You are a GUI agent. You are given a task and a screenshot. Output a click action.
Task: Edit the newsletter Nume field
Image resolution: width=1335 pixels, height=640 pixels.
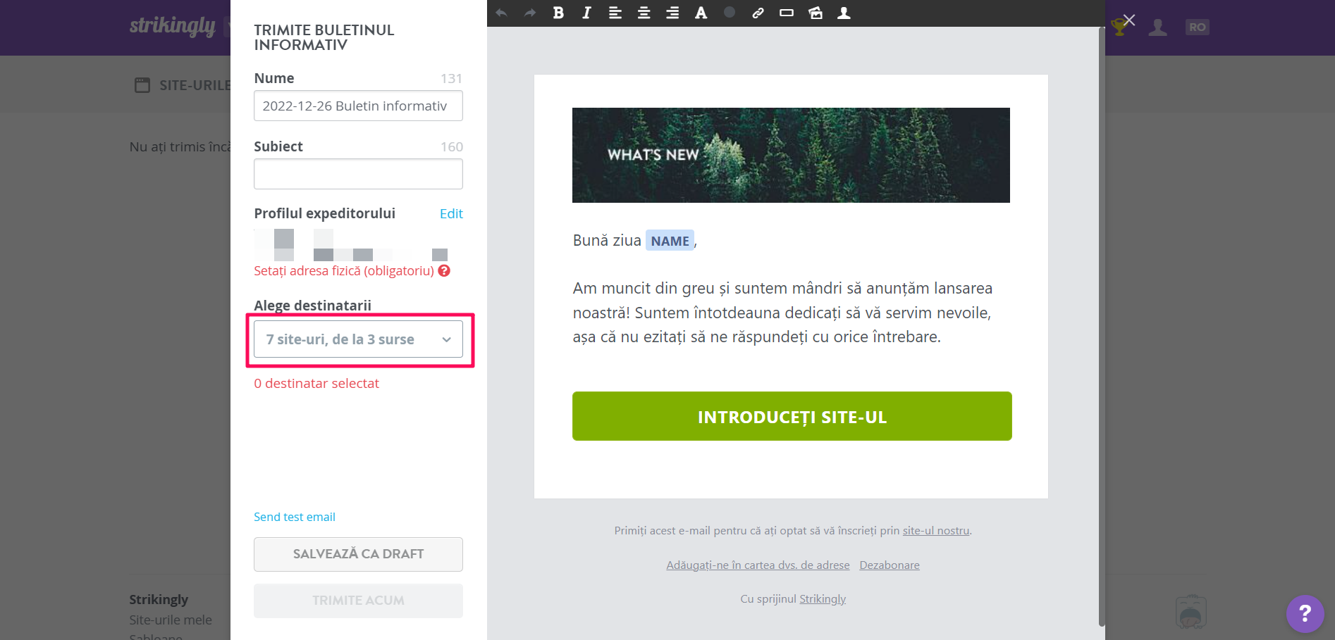tap(358, 106)
